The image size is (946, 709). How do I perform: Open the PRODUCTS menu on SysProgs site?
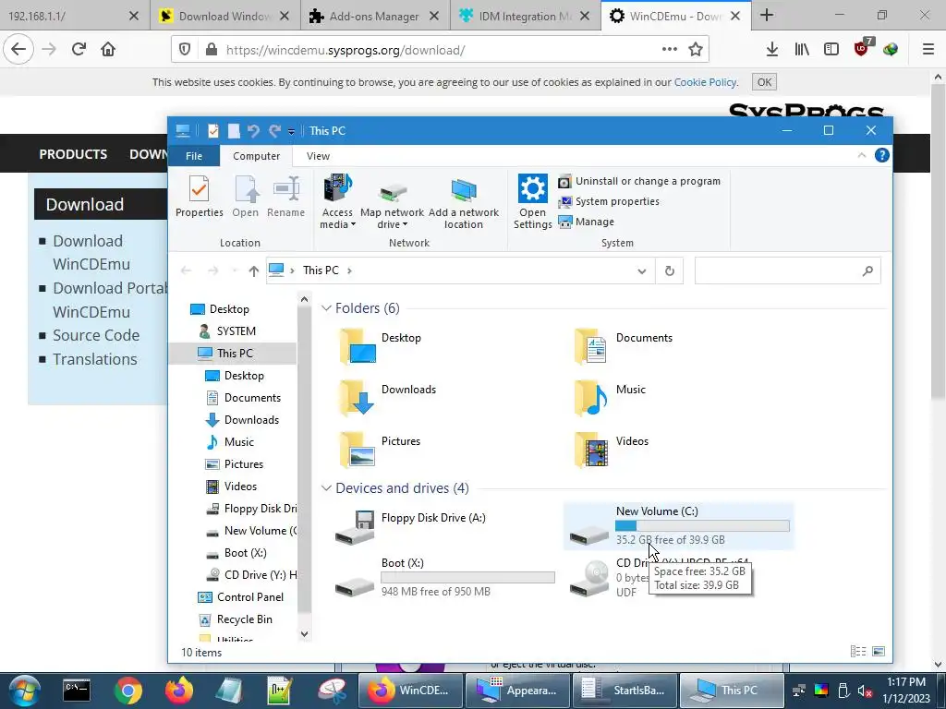(73, 154)
